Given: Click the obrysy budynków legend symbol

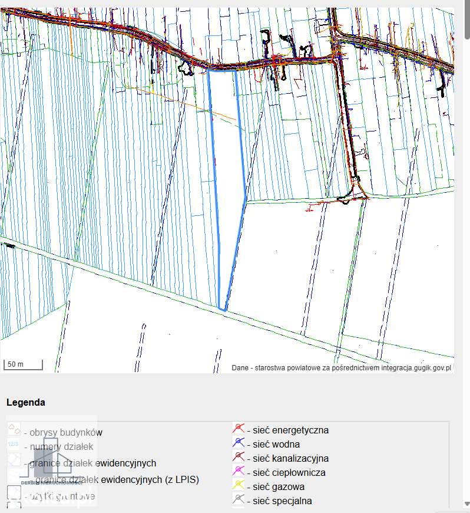Looking at the screenshot, I should point(14,428).
